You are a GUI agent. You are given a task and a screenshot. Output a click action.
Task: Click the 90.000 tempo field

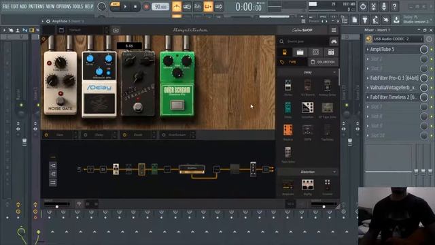pyautogui.click(x=160, y=7)
